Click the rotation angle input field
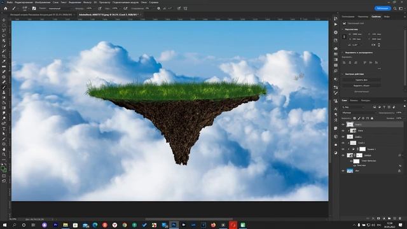 (x=356, y=45)
